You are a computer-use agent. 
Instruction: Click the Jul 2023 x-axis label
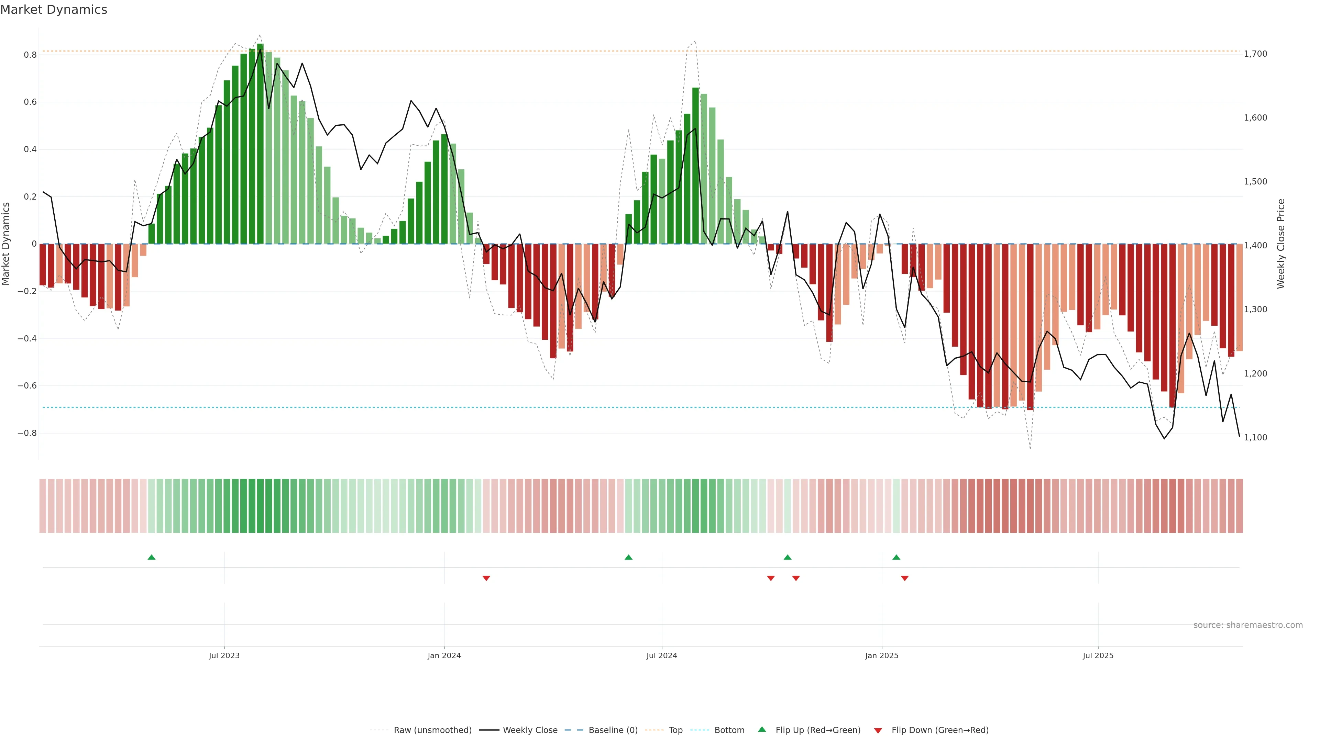[224, 655]
